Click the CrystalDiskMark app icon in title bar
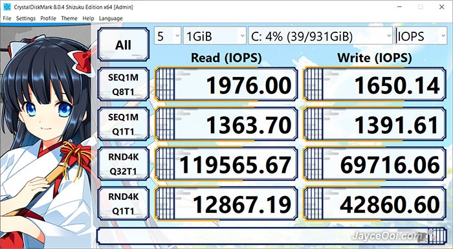 click(x=7, y=7)
